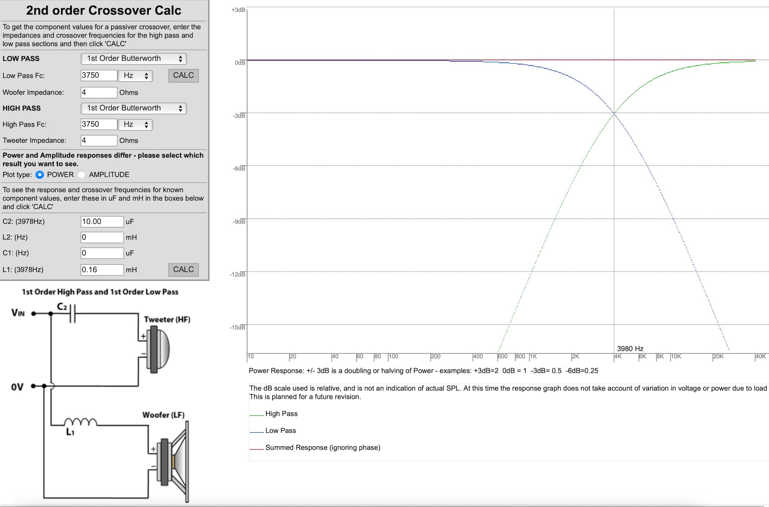
Task: Select the AMPLITUDE plot type radio
Action: tap(82, 175)
